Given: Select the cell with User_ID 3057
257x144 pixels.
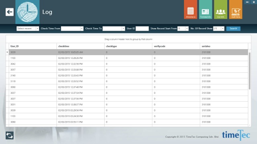Looking at the screenshot, I should (x=33, y=70).
